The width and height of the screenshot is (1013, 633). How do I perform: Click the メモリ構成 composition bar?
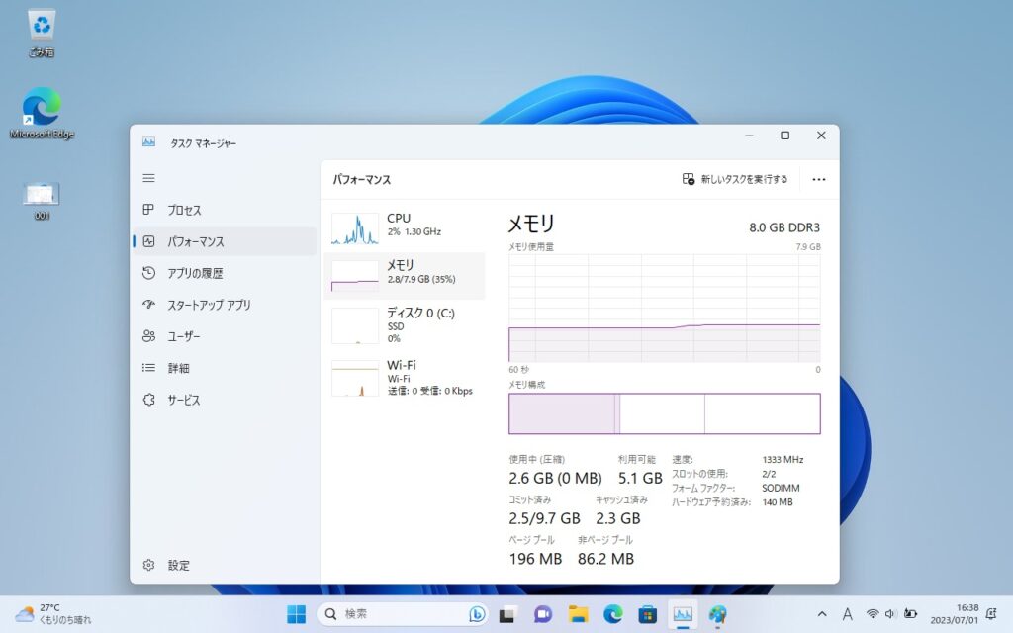point(664,413)
